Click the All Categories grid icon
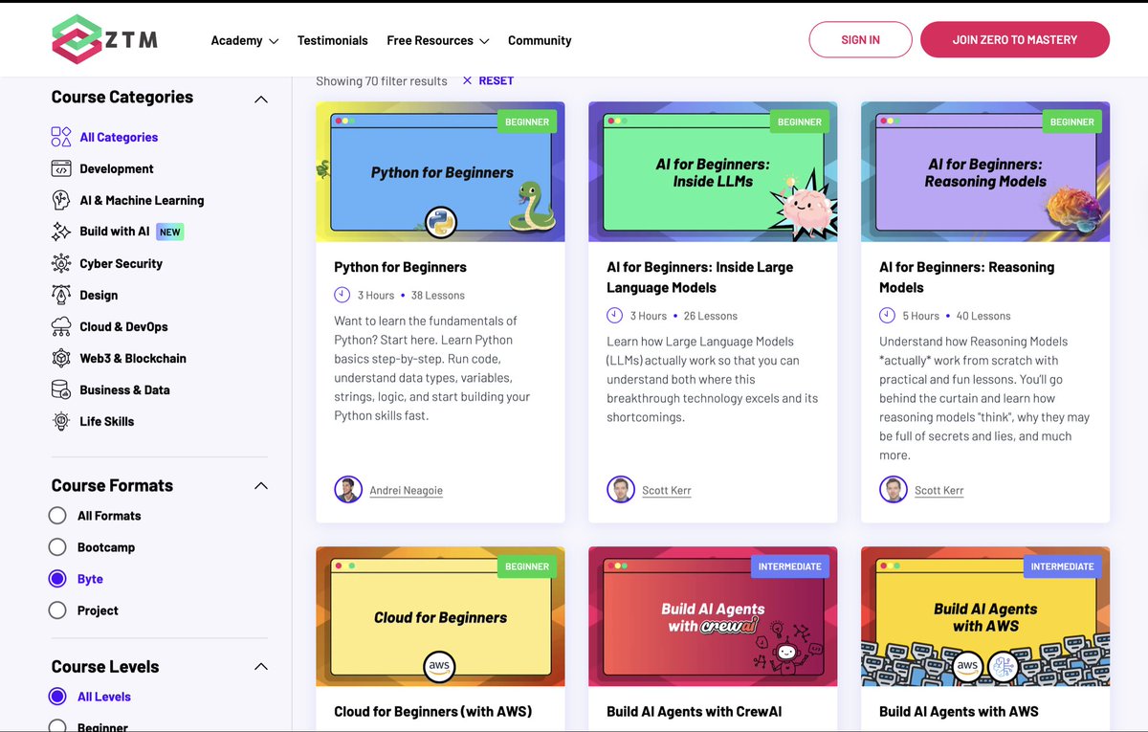This screenshot has height=732, width=1148. tap(61, 137)
